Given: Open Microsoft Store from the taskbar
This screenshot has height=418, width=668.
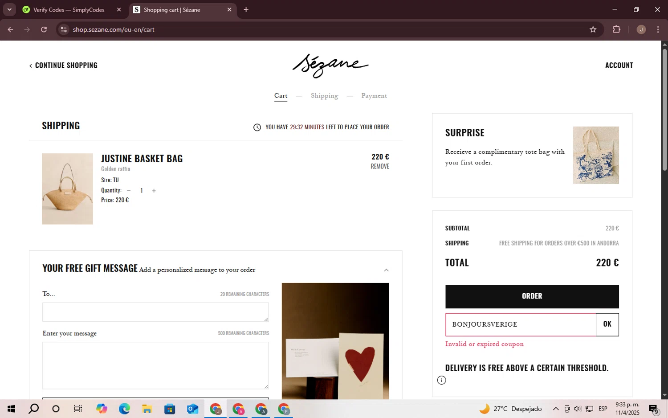Looking at the screenshot, I should [x=170, y=409].
